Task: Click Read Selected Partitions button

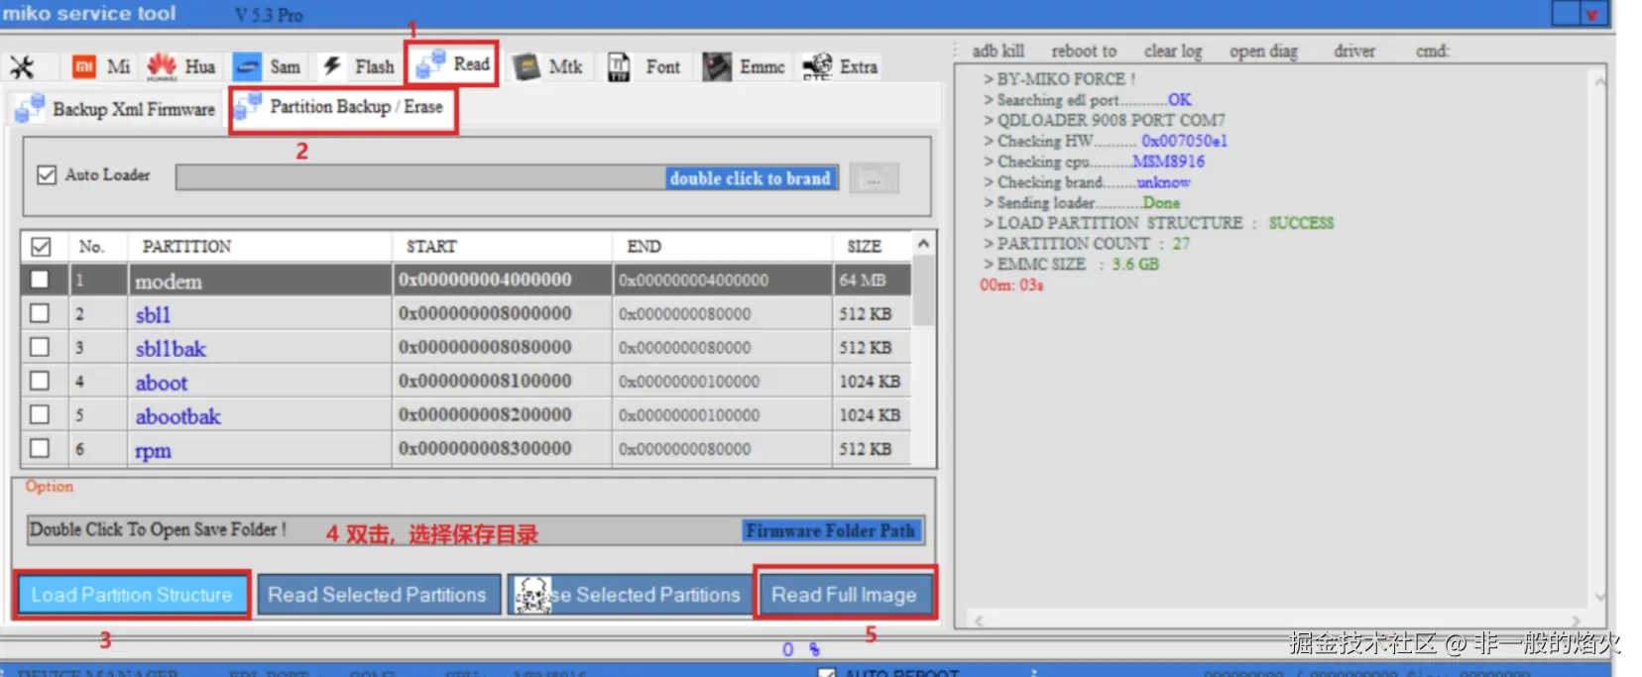Action: [378, 595]
